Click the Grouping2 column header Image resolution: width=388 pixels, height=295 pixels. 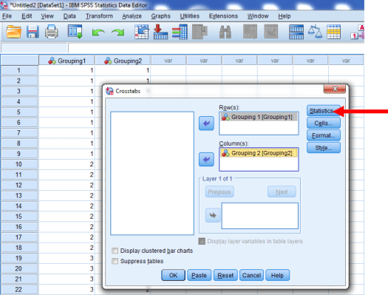(123, 61)
